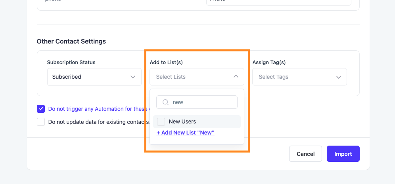Click the list search field containing "new"
Screen dimensions: 395x184
click(197, 102)
